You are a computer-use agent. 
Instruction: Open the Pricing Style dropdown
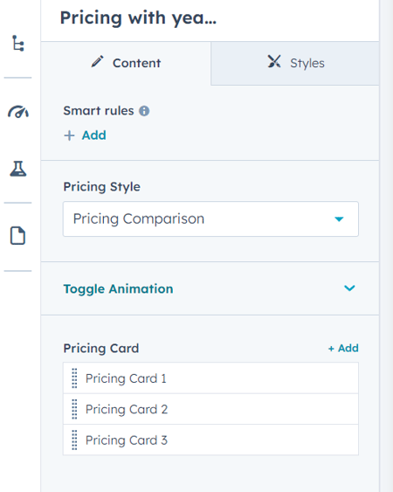tap(210, 219)
